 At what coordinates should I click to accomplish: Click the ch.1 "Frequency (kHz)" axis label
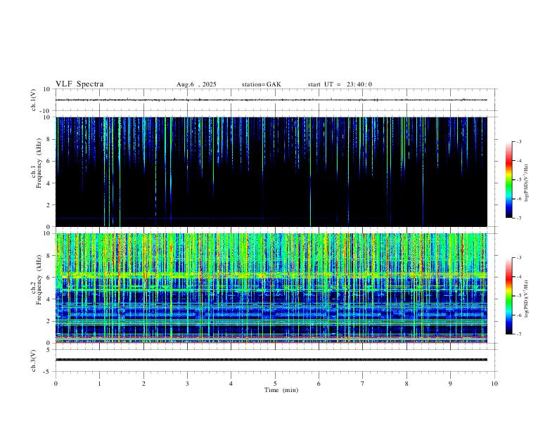39,163
